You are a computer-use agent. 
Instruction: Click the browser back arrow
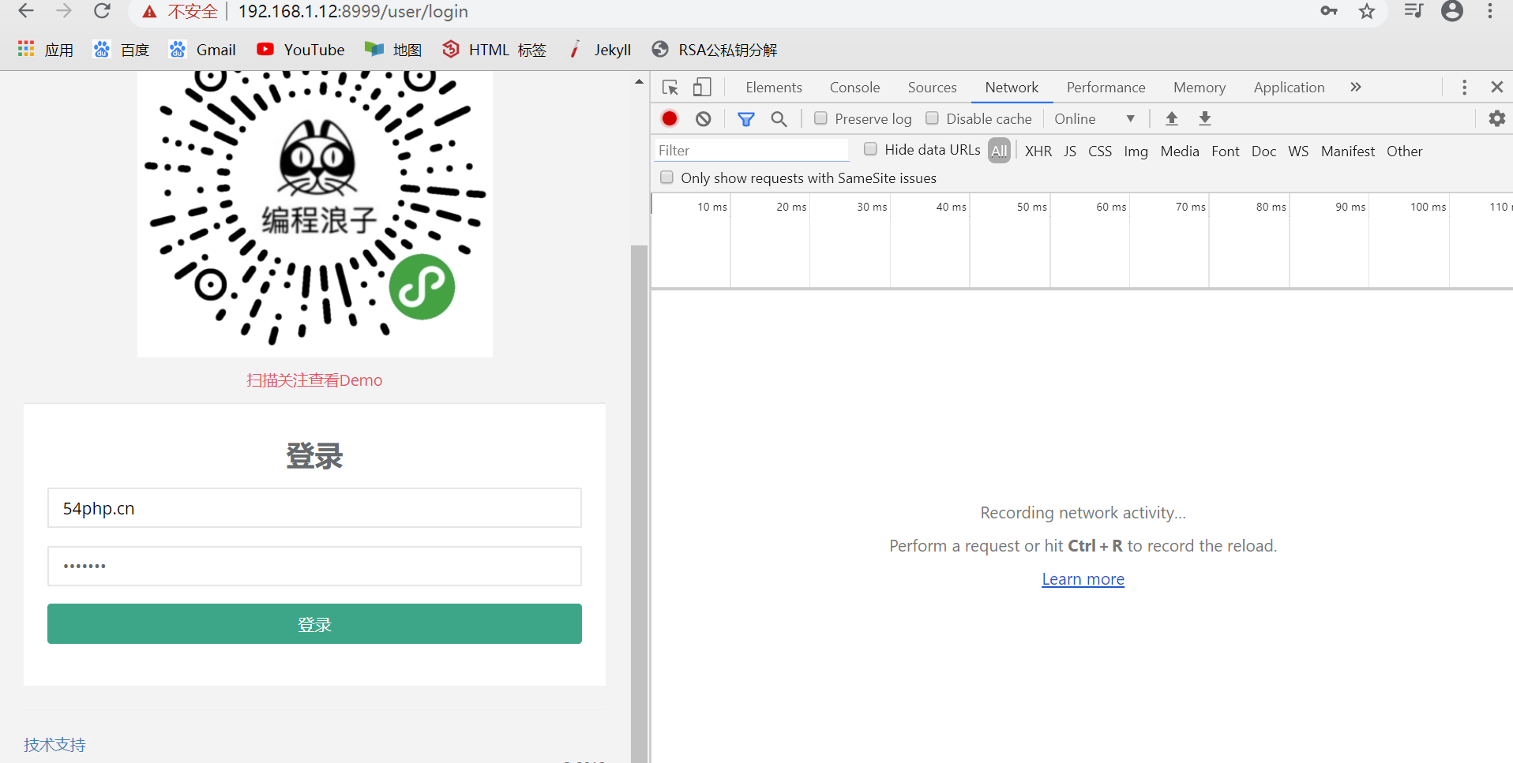(x=26, y=11)
